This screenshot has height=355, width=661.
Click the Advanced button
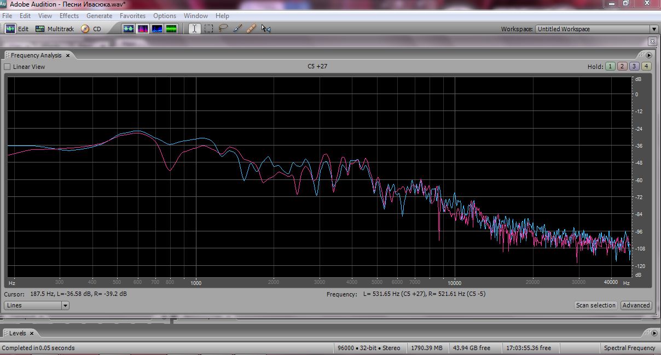coord(636,306)
